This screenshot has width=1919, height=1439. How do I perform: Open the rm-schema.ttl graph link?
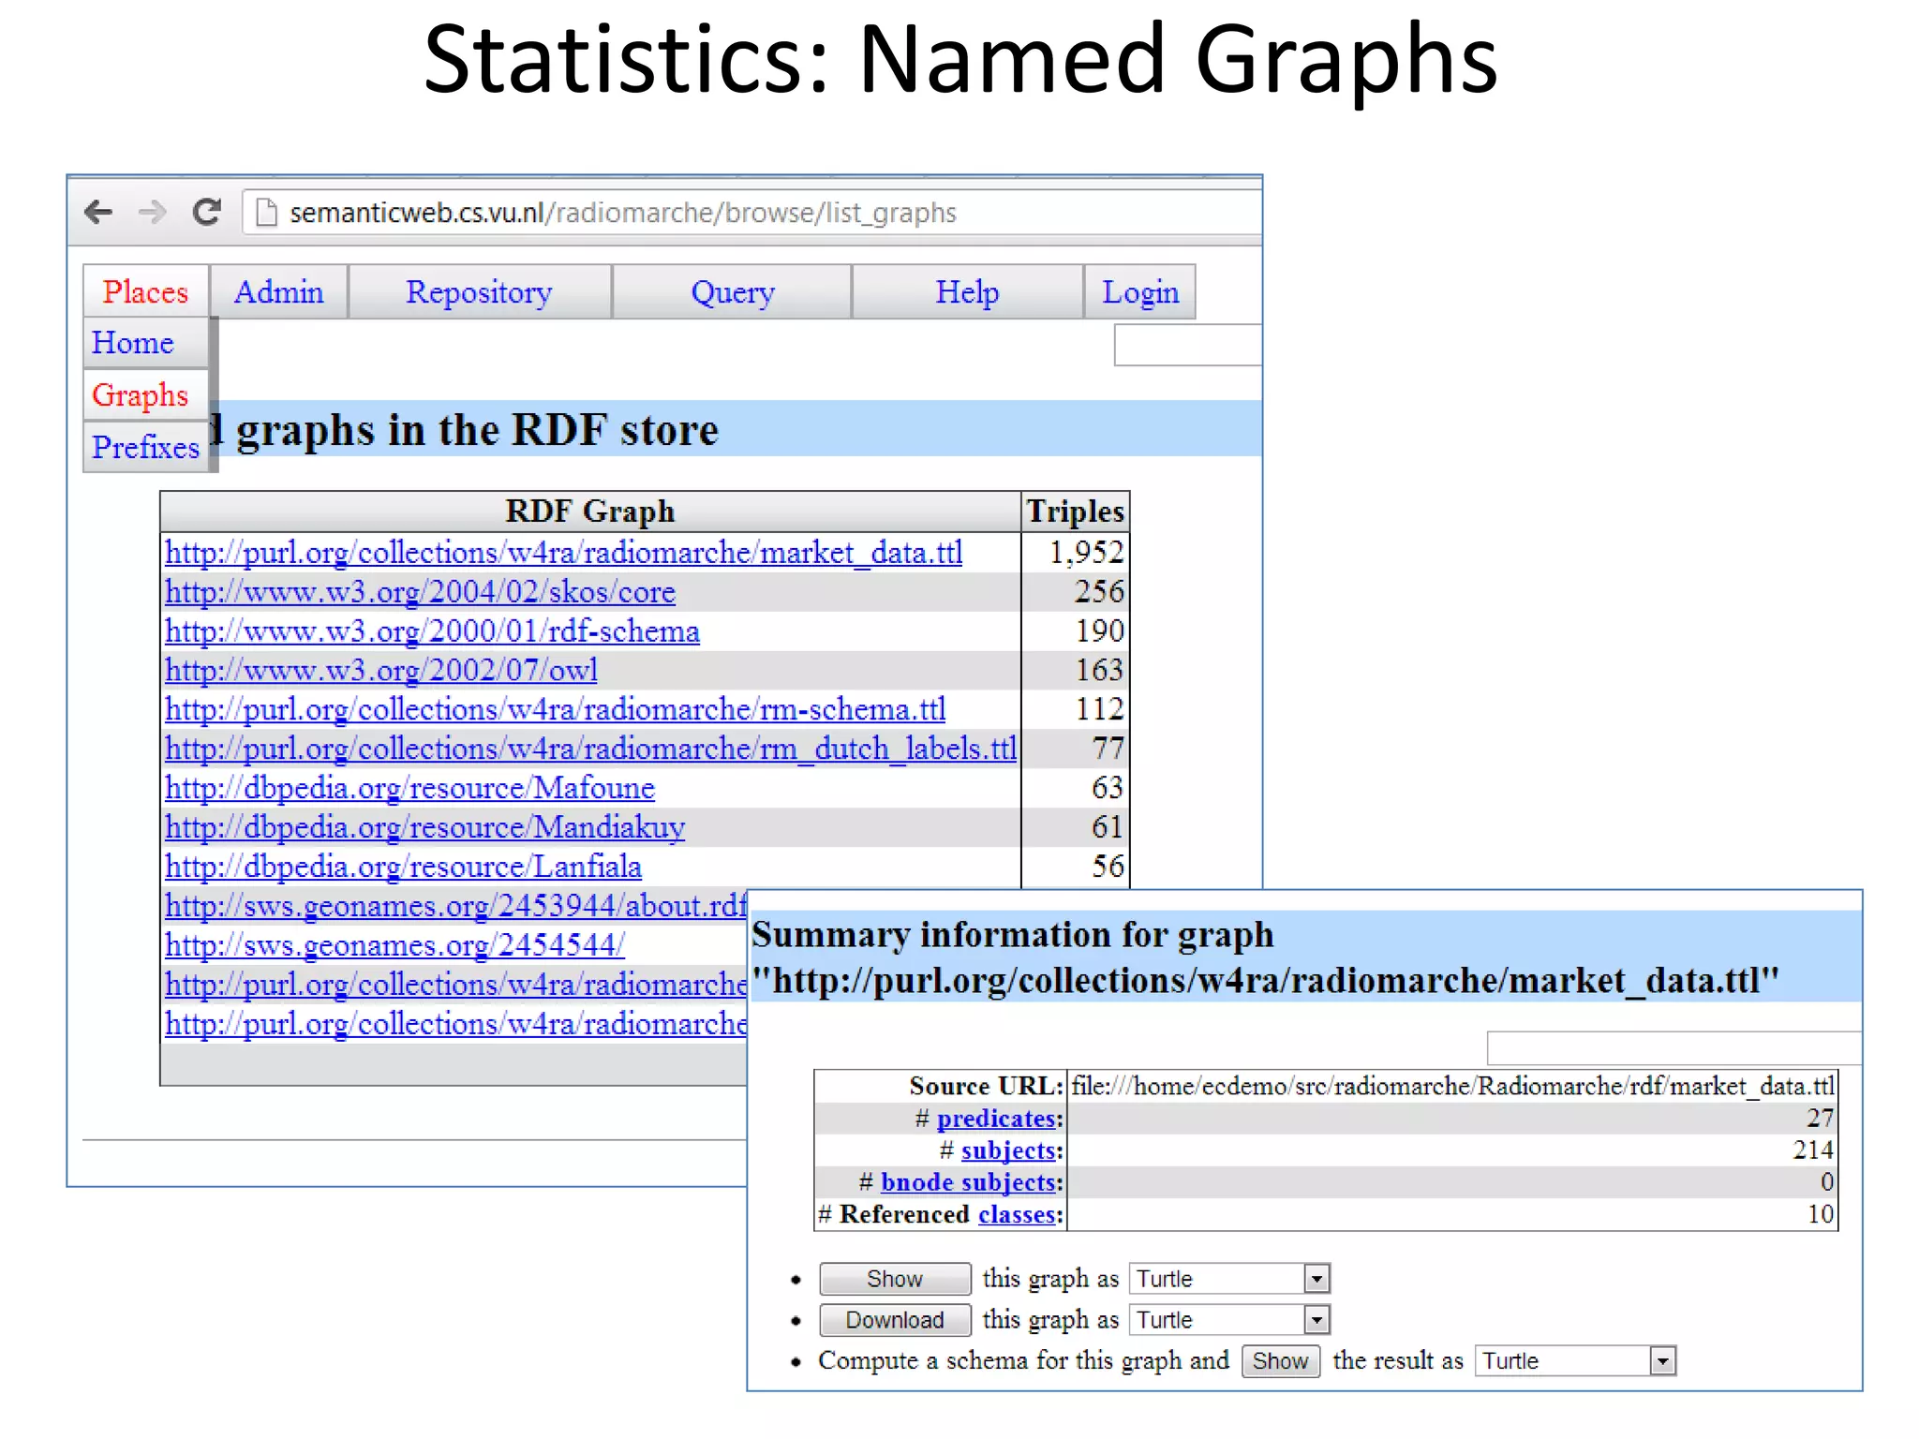coord(555,709)
